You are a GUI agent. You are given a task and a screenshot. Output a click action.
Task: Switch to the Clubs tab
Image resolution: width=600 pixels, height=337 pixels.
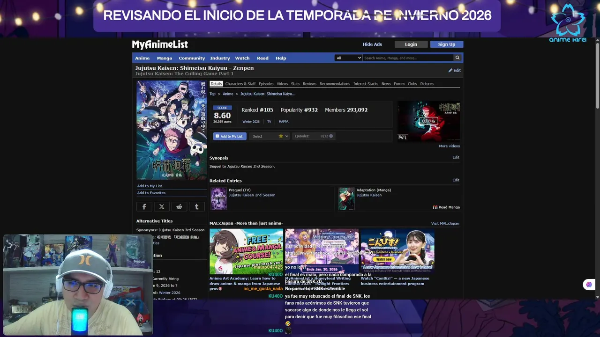pos(412,84)
